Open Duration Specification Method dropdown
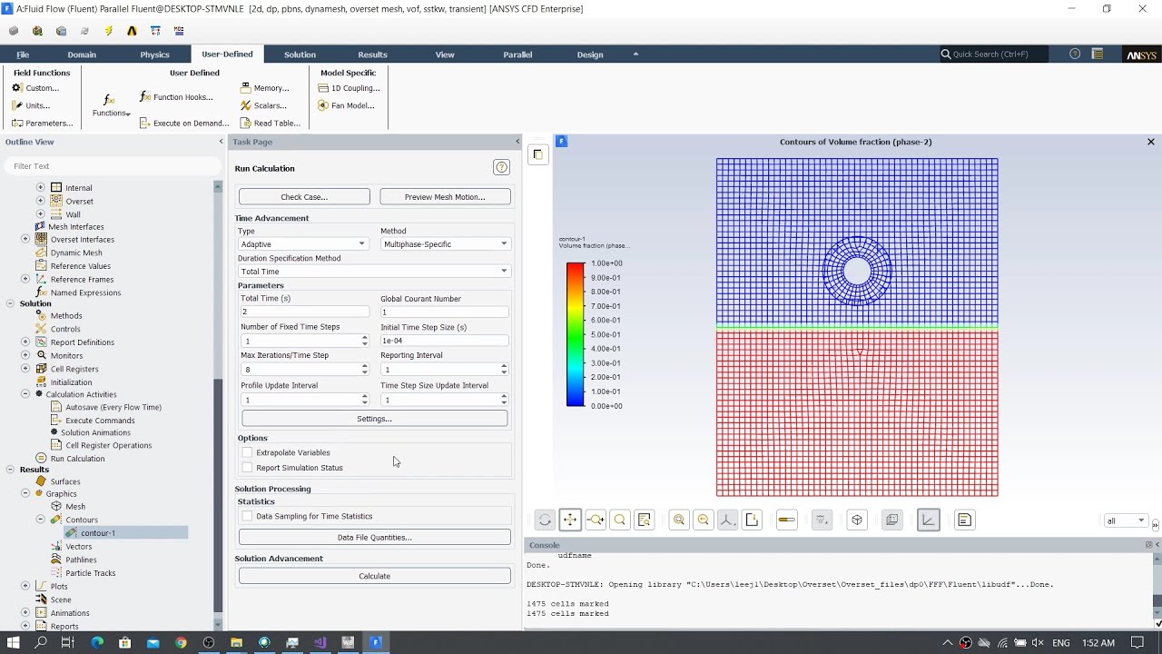1162x654 pixels. [374, 272]
